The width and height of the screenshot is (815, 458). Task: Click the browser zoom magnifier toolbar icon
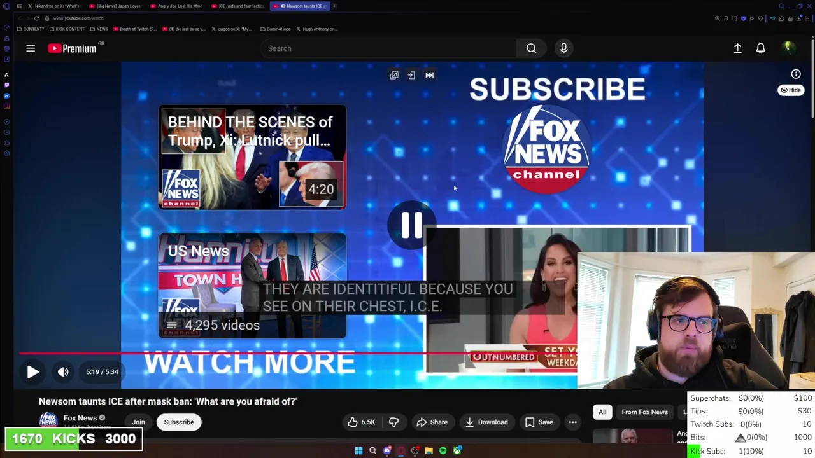[x=718, y=18]
